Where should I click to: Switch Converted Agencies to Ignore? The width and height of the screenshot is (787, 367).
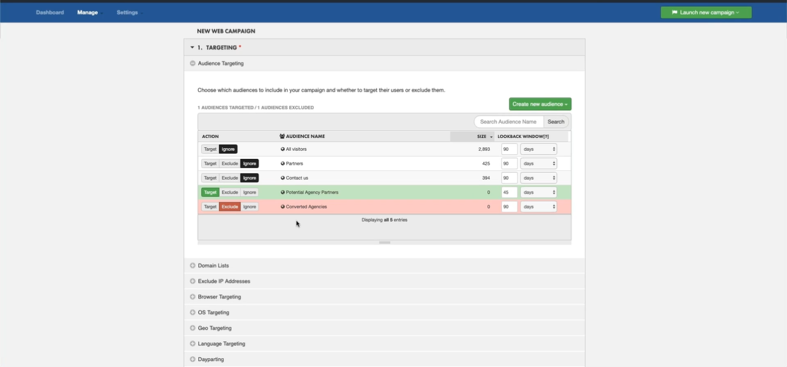tap(249, 207)
